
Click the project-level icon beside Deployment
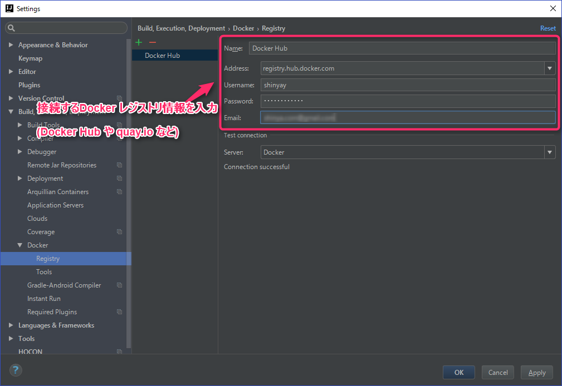[119, 179]
